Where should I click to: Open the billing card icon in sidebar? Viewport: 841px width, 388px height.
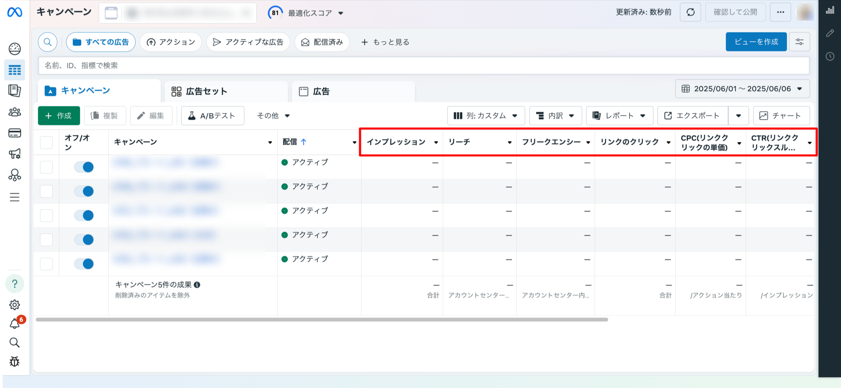pos(15,133)
